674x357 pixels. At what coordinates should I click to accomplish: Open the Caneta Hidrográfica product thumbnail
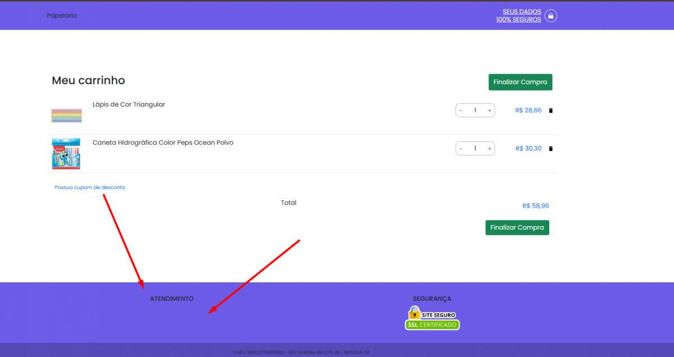(x=66, y=153)
